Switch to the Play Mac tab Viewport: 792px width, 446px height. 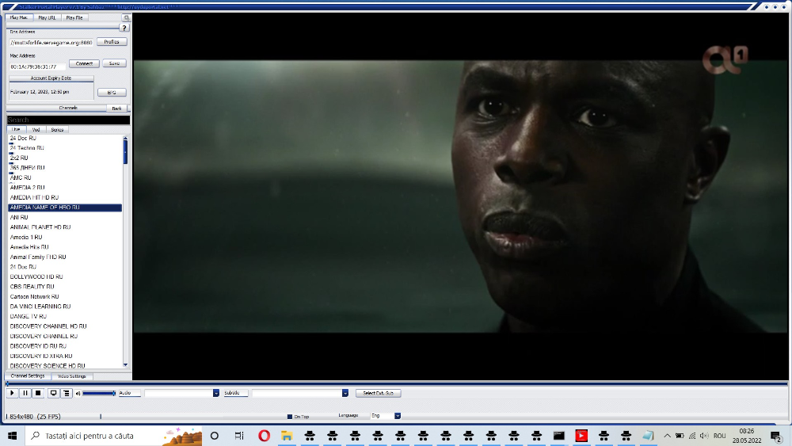point(19,17)
